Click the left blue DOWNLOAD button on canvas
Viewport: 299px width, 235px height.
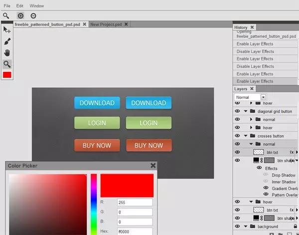(x=97, y=103)
